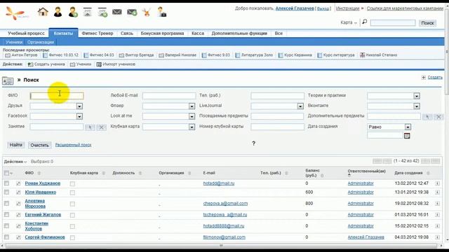Click the ФИО search input field
449x252 pixels.
57,96
